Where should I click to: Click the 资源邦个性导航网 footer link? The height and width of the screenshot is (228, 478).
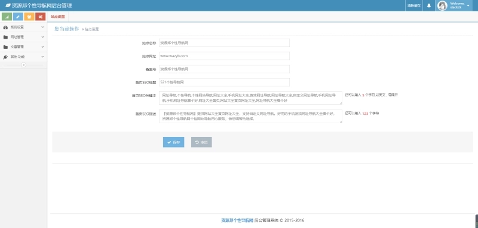coord(237,220)
